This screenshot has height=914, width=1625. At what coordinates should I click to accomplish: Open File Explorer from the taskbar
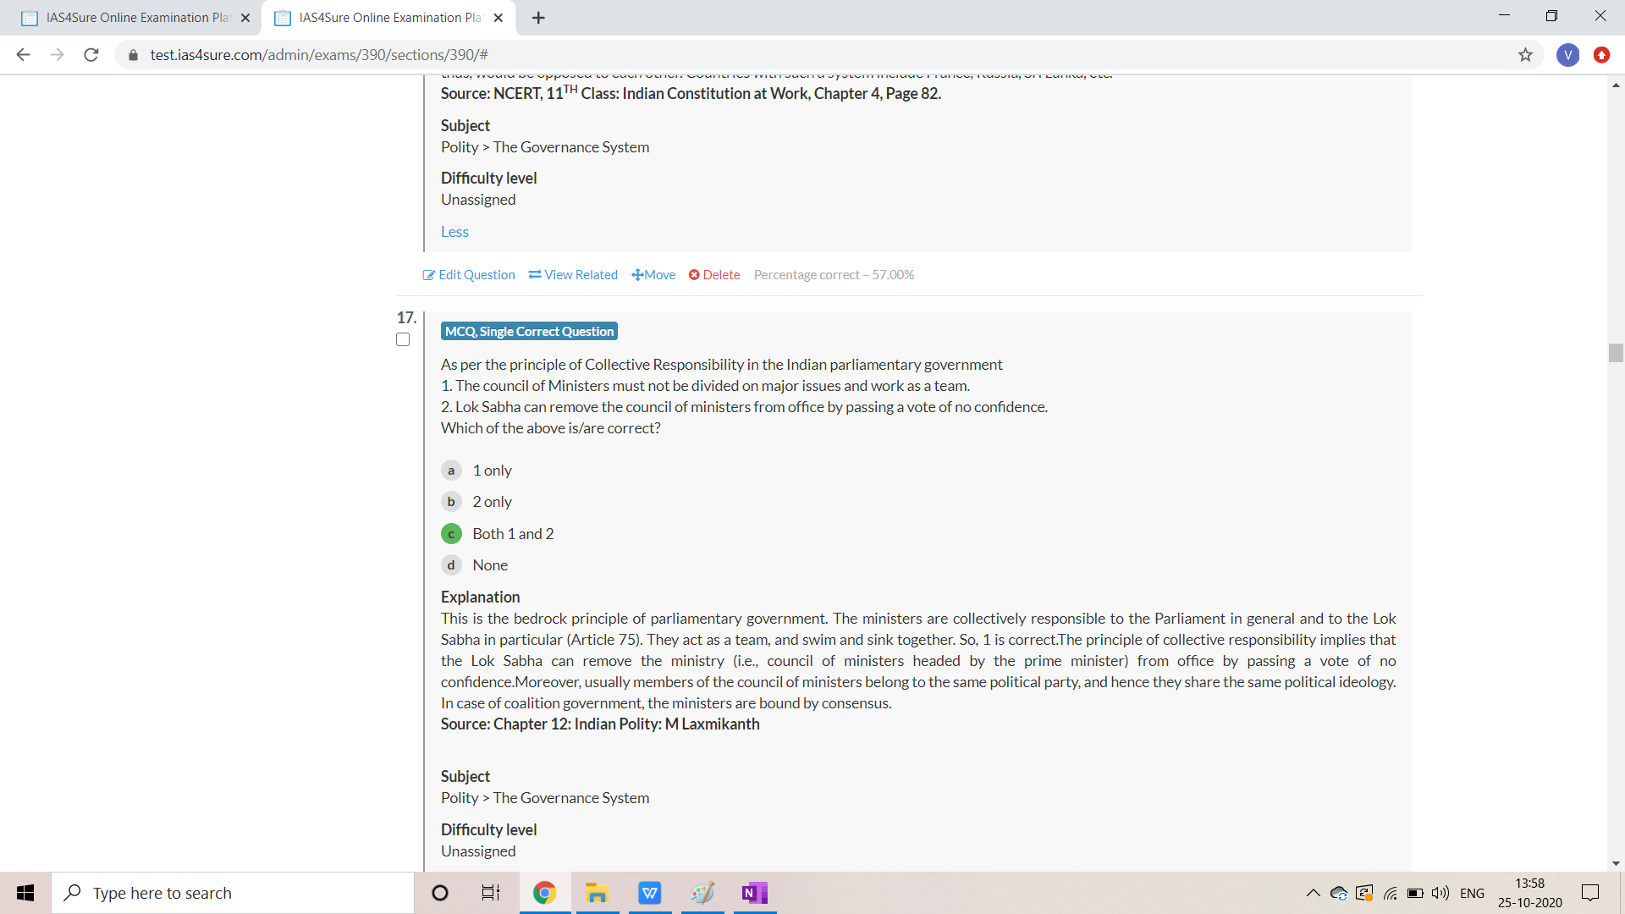point(597,893)
